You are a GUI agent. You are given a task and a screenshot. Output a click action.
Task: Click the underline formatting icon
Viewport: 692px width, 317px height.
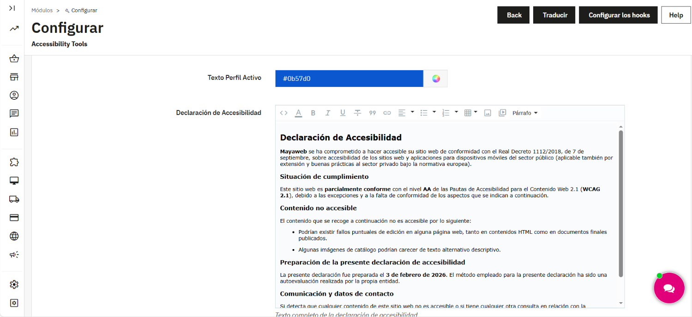[343, 113]
